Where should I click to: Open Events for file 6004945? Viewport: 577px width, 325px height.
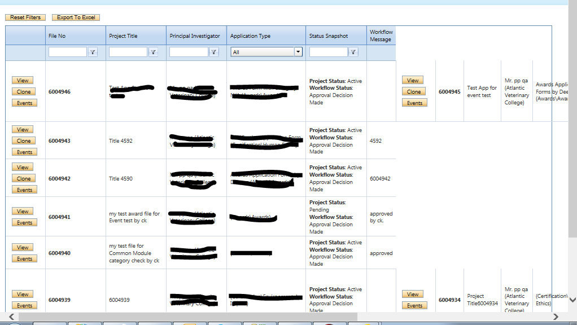[x=415, y=103]
